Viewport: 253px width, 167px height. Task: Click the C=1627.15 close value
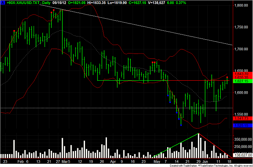pos(137,2)
